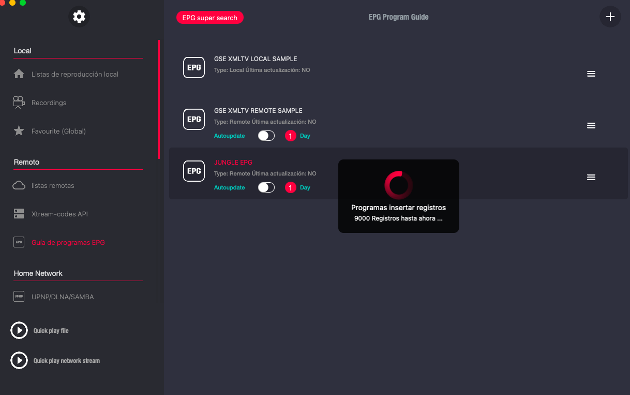Enable Autoupdate switch for JUNGLE EPG
The image size is (630, 395).
click(266, 187)
